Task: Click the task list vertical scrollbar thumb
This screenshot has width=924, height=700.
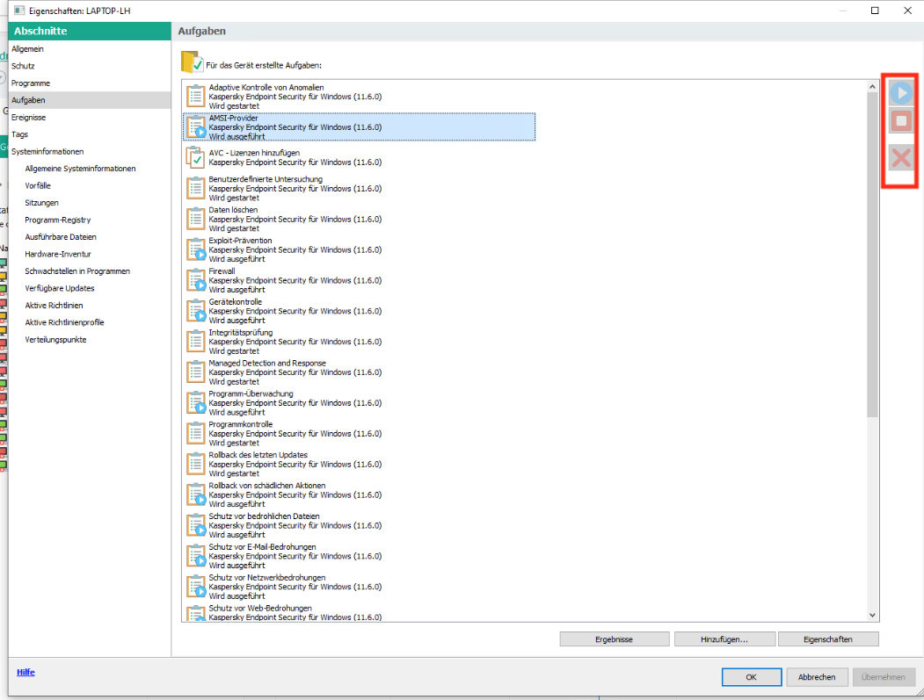Action: [872, 255]
